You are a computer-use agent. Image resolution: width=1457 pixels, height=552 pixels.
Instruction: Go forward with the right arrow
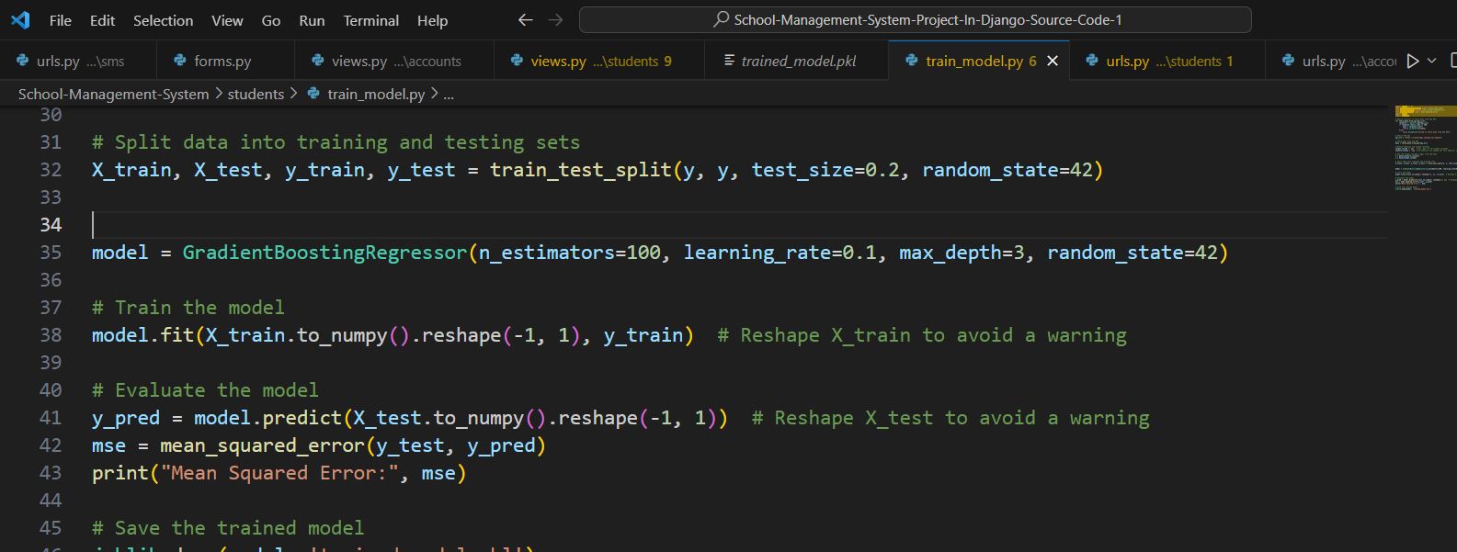point(555,20)
